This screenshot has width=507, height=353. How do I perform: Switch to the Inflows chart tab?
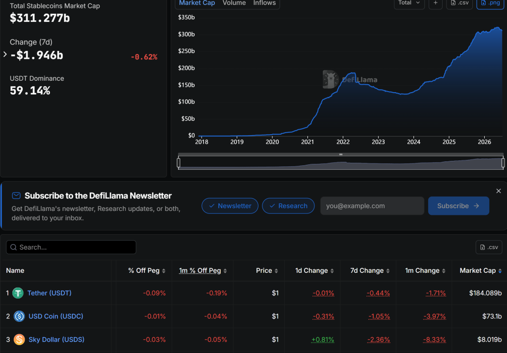pos(264,3)
